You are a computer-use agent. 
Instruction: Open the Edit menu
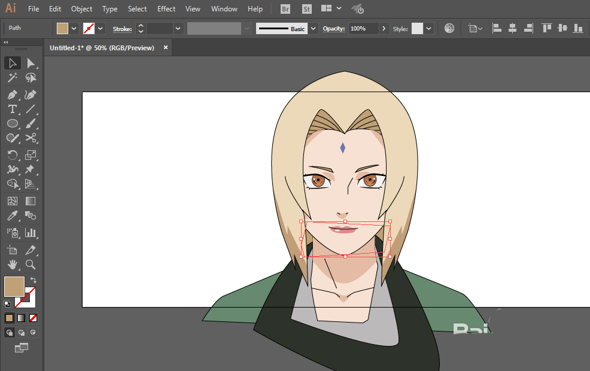55,8
